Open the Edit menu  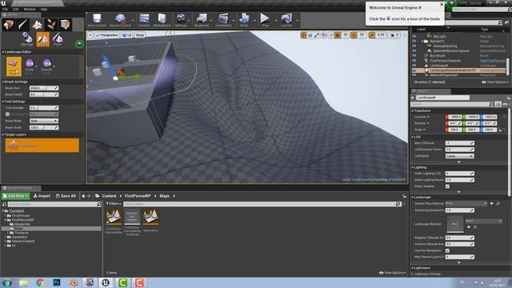16,9
